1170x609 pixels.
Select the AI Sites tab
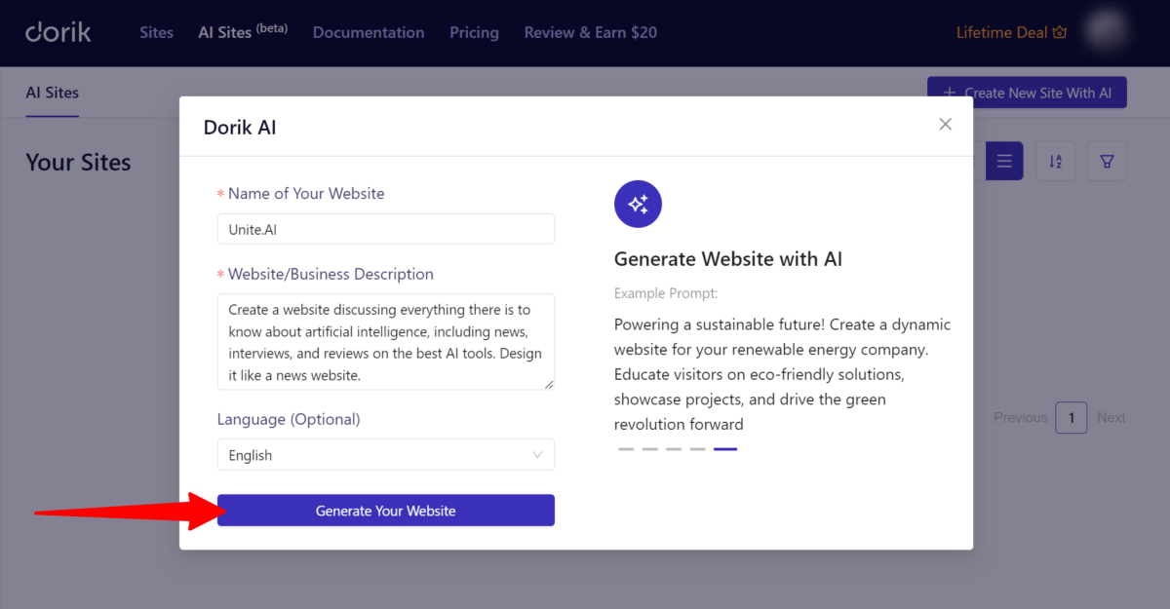click(53, 93)
